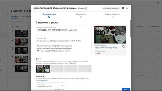This screenshot has height=91, width=162.
Task: Click the filter text field behind dialog
Action: [x=19, y=21]
